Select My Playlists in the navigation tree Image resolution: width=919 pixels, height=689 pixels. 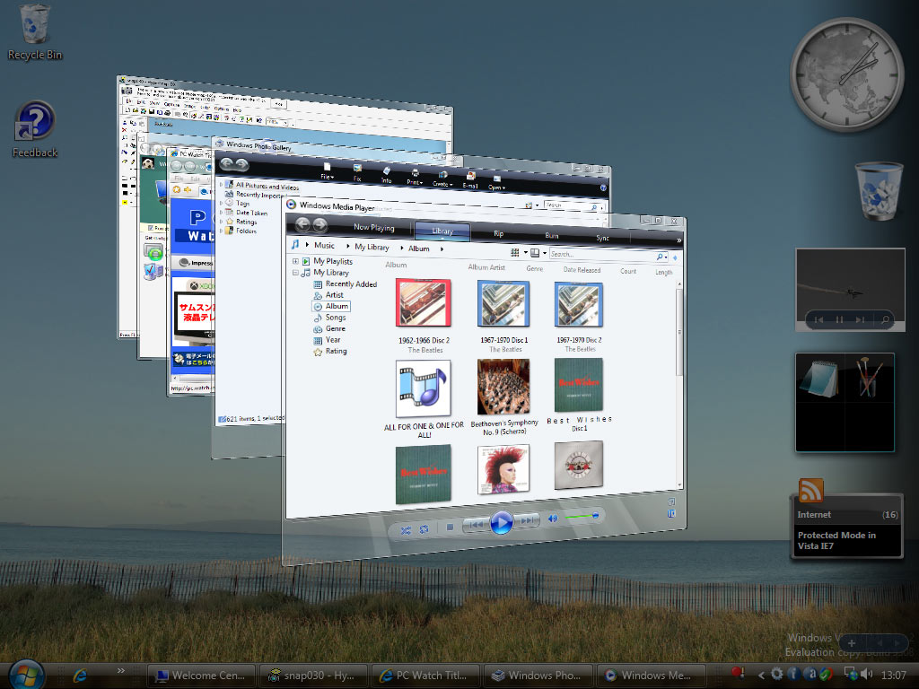tap(332, 261)
